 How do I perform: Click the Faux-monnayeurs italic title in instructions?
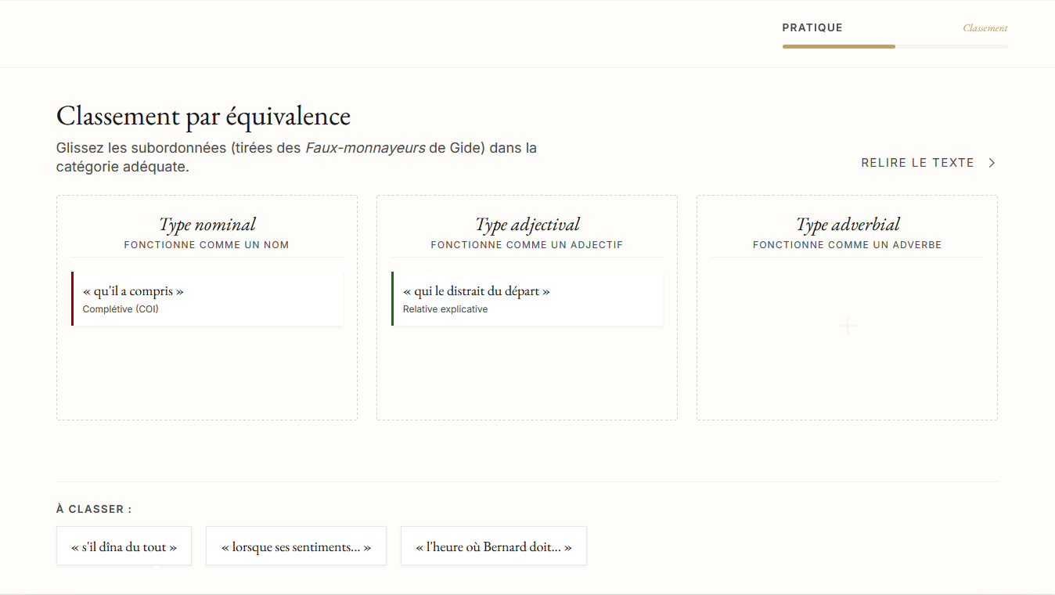365,148
